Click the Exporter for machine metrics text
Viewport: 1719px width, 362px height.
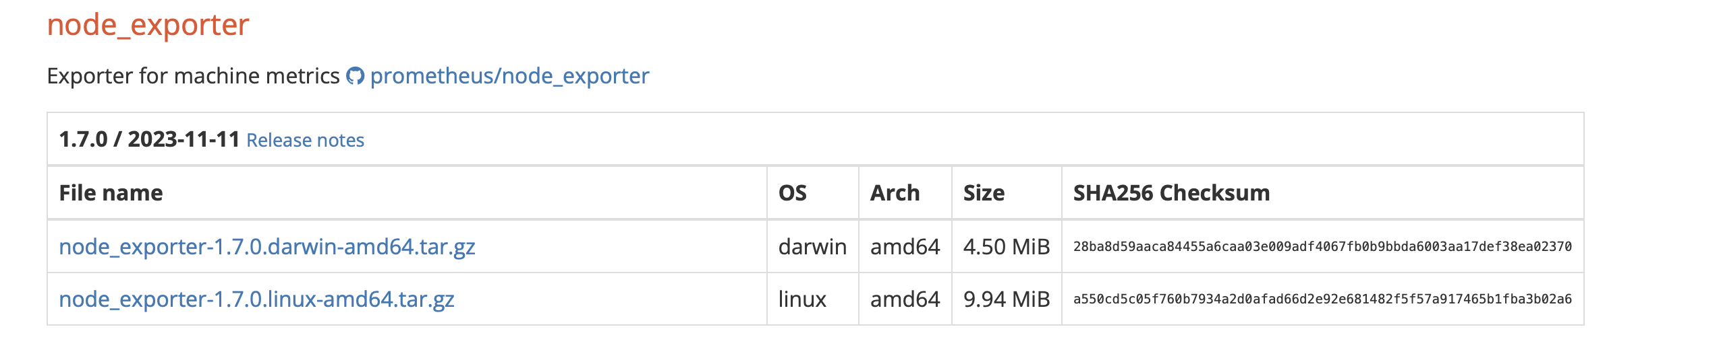[x=193, y=76]
